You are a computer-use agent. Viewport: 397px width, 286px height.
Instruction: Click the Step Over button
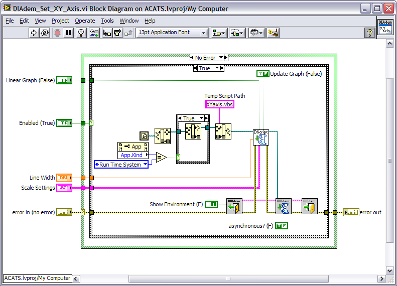(117, 33)
